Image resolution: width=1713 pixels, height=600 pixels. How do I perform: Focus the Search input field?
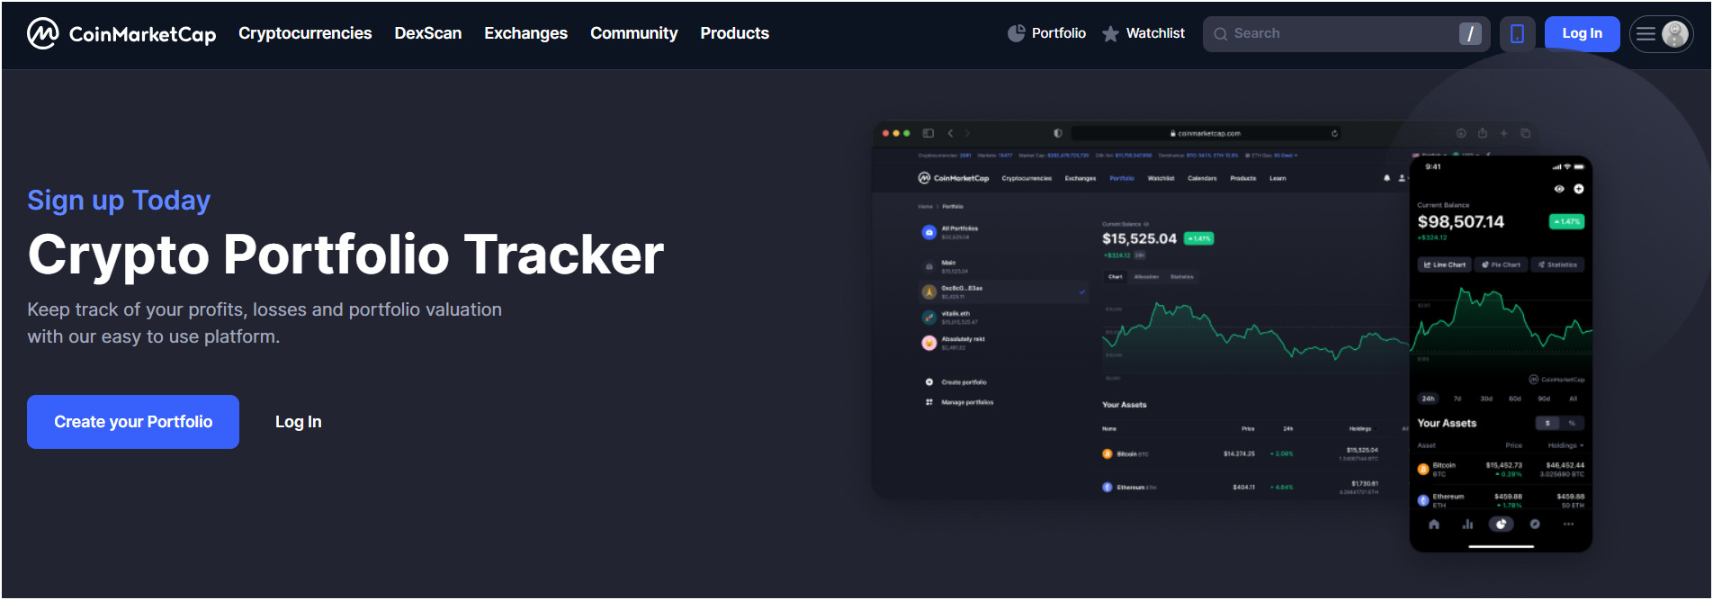coord(1341,33)
